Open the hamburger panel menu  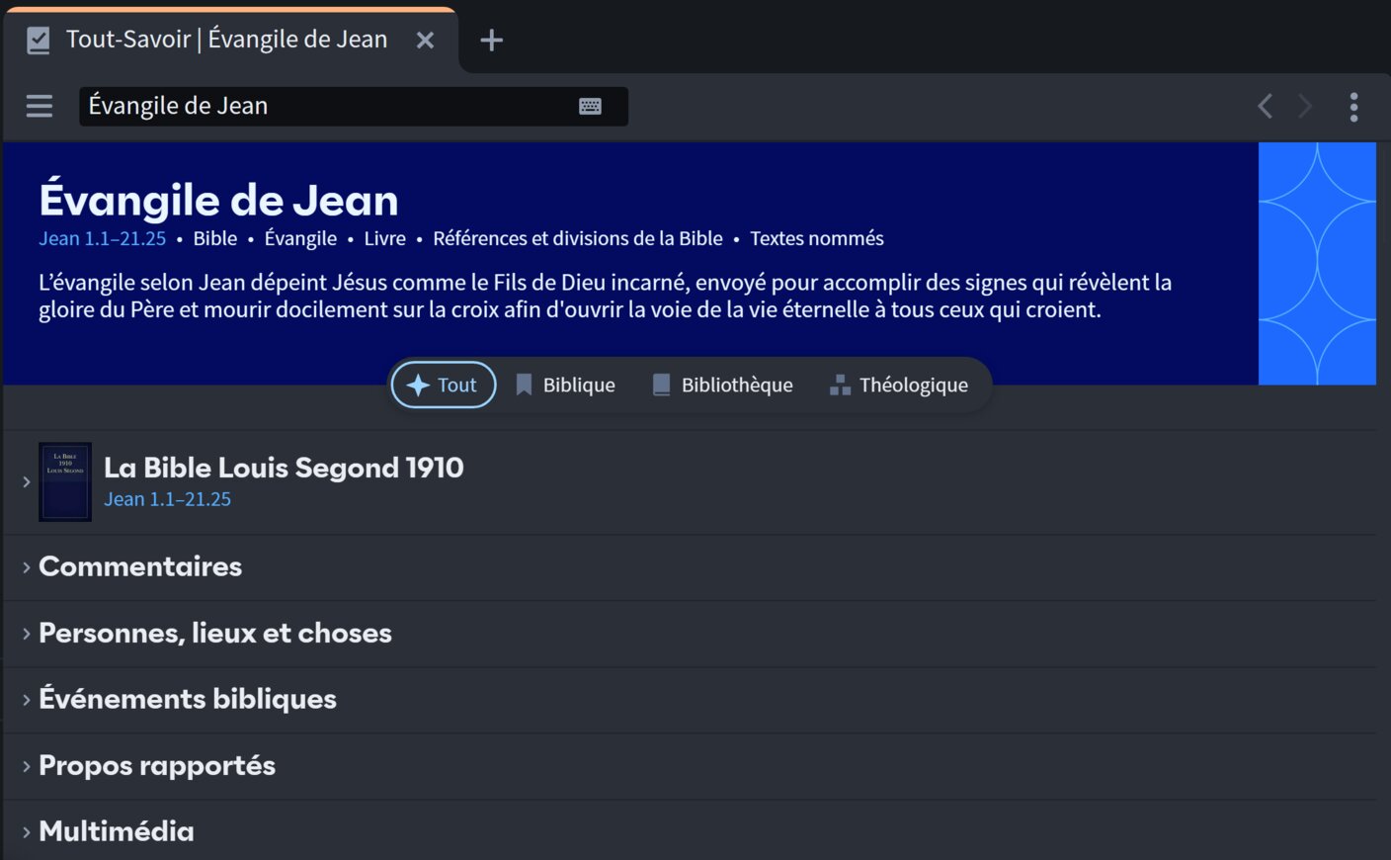[40, 106]
